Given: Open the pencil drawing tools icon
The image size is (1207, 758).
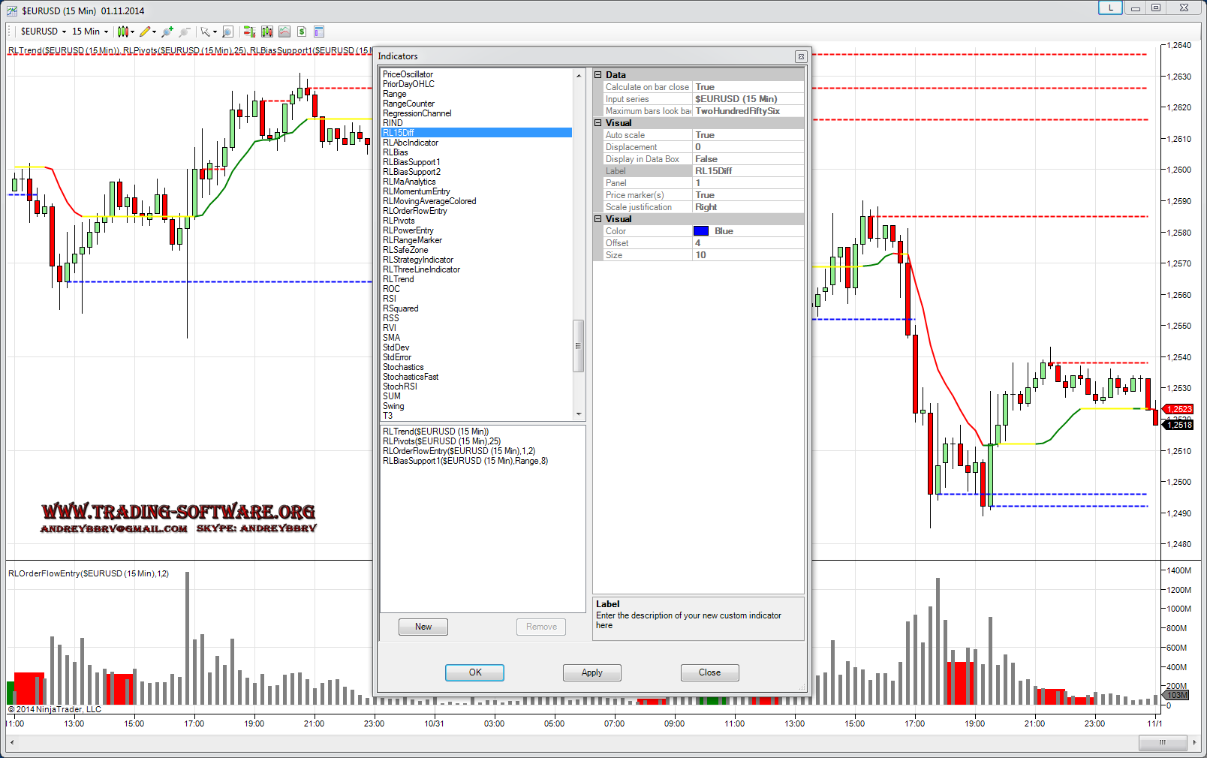Looking at the screenshot, I should pyautogui.click(x=145, y=32).
